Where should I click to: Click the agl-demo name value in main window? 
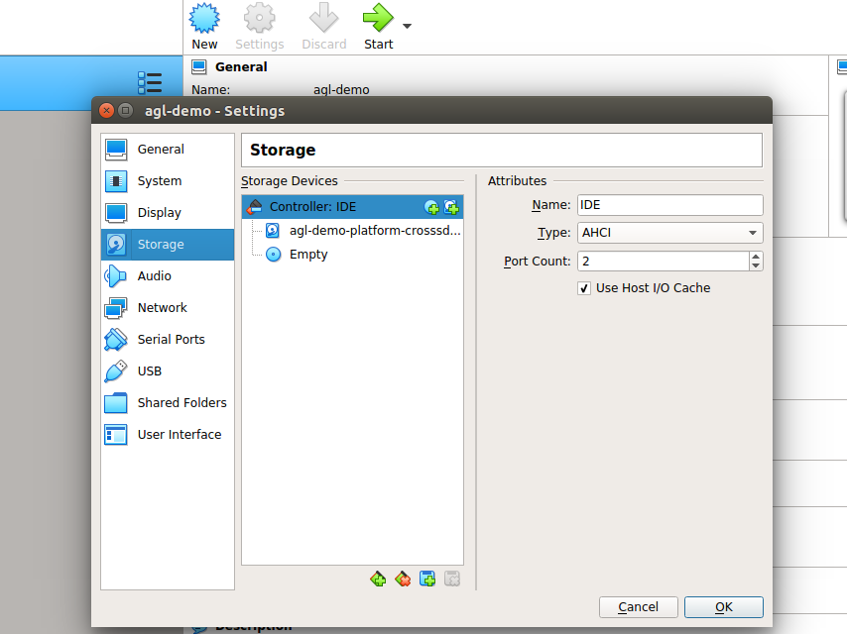pos(341,90)
